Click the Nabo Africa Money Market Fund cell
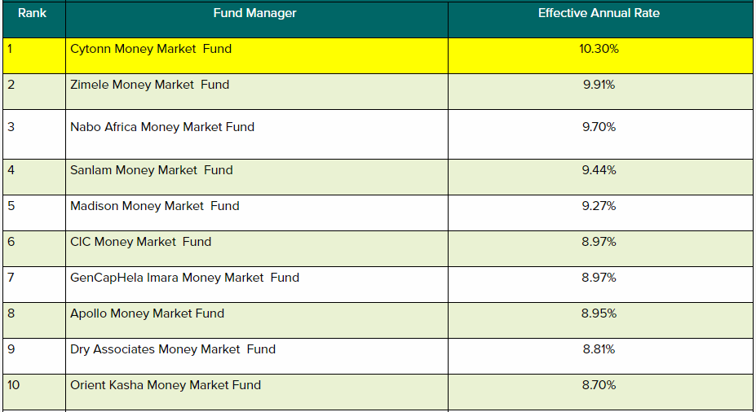Image resolution: width=756 pixels, height=412 pixels. (x=162, y=127)
